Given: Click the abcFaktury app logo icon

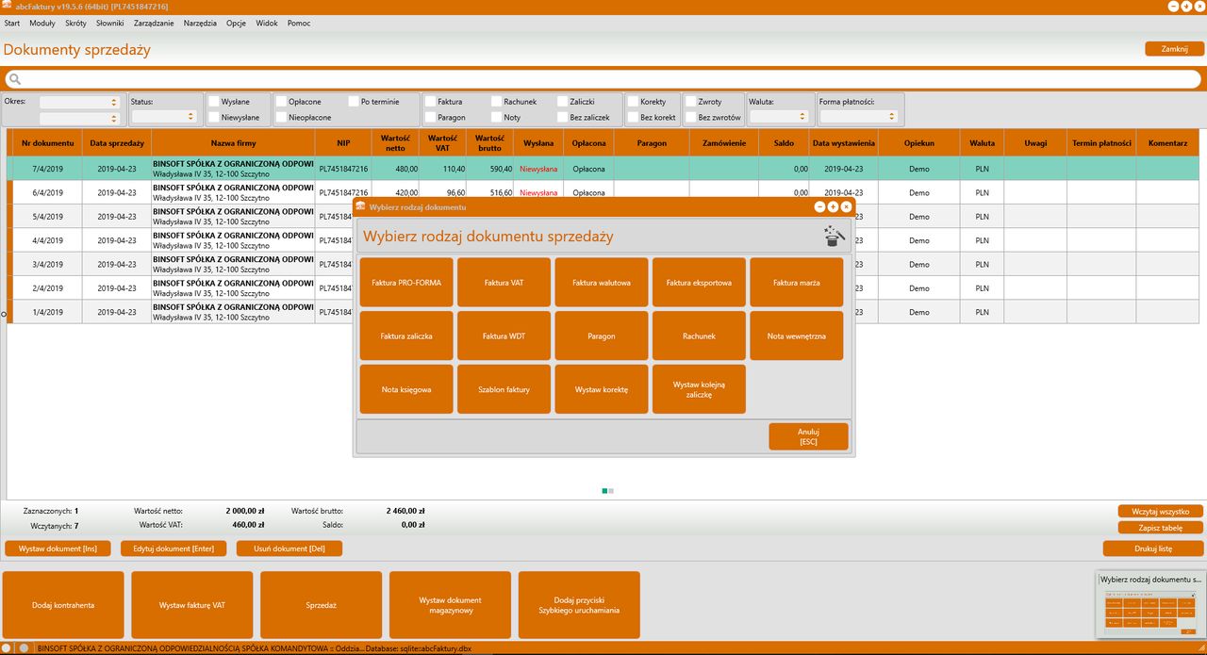Looking at the screenshot, I should coord(7,7).
